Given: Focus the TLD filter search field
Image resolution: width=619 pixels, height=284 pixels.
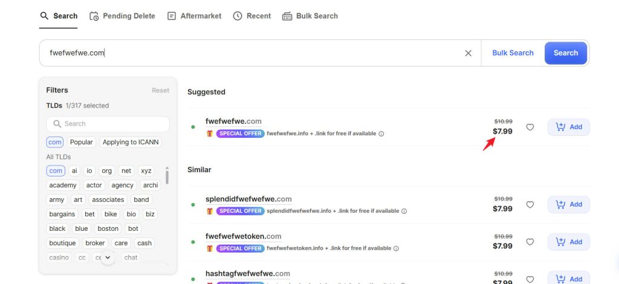Looking at the screenshot, I should [x=108, y=124].
